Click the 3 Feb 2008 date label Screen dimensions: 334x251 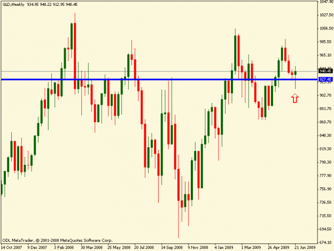click(64, 248)
